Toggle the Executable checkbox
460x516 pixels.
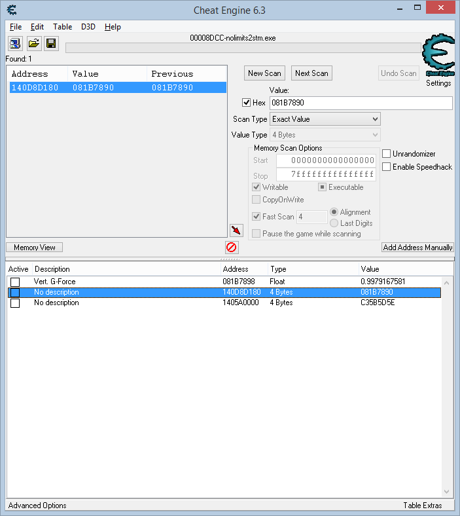(322, 187)
